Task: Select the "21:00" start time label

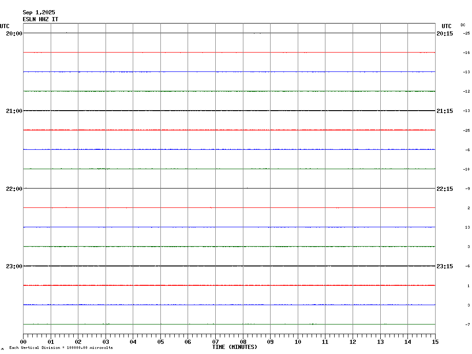Action: (14, 111)
